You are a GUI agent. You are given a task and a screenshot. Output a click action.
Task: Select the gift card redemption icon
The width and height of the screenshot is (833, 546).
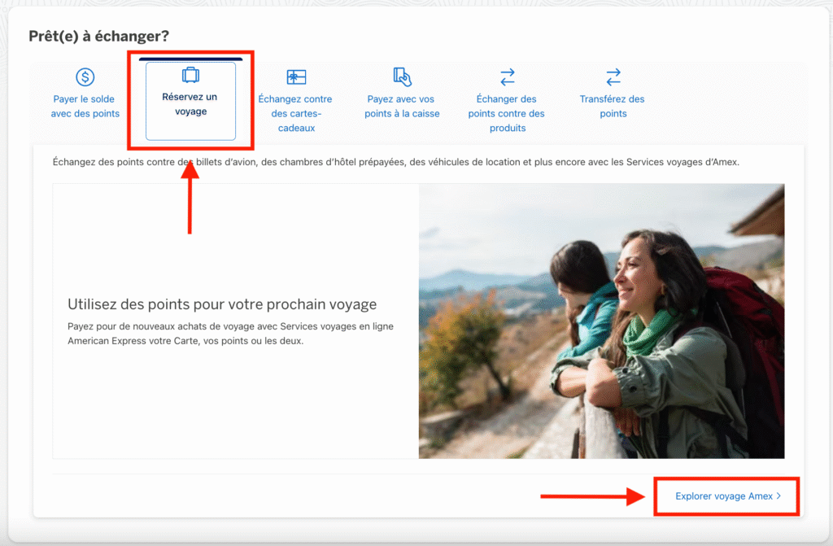coord(295,77)
